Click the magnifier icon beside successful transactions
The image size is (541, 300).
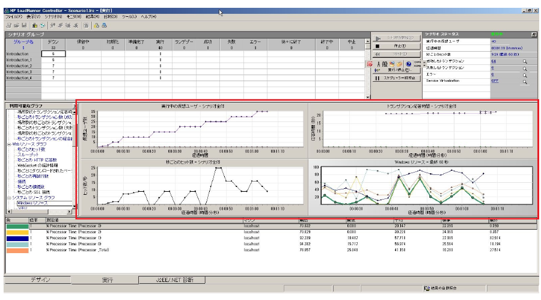[524, 61]
